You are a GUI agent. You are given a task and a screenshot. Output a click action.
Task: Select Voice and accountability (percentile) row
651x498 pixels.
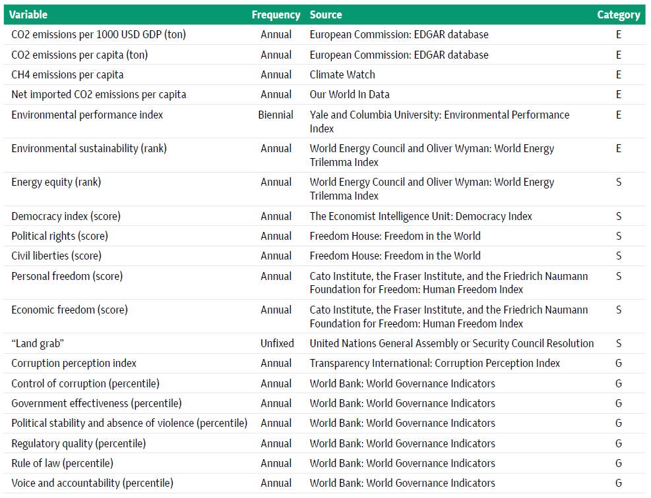coord(325,483)
